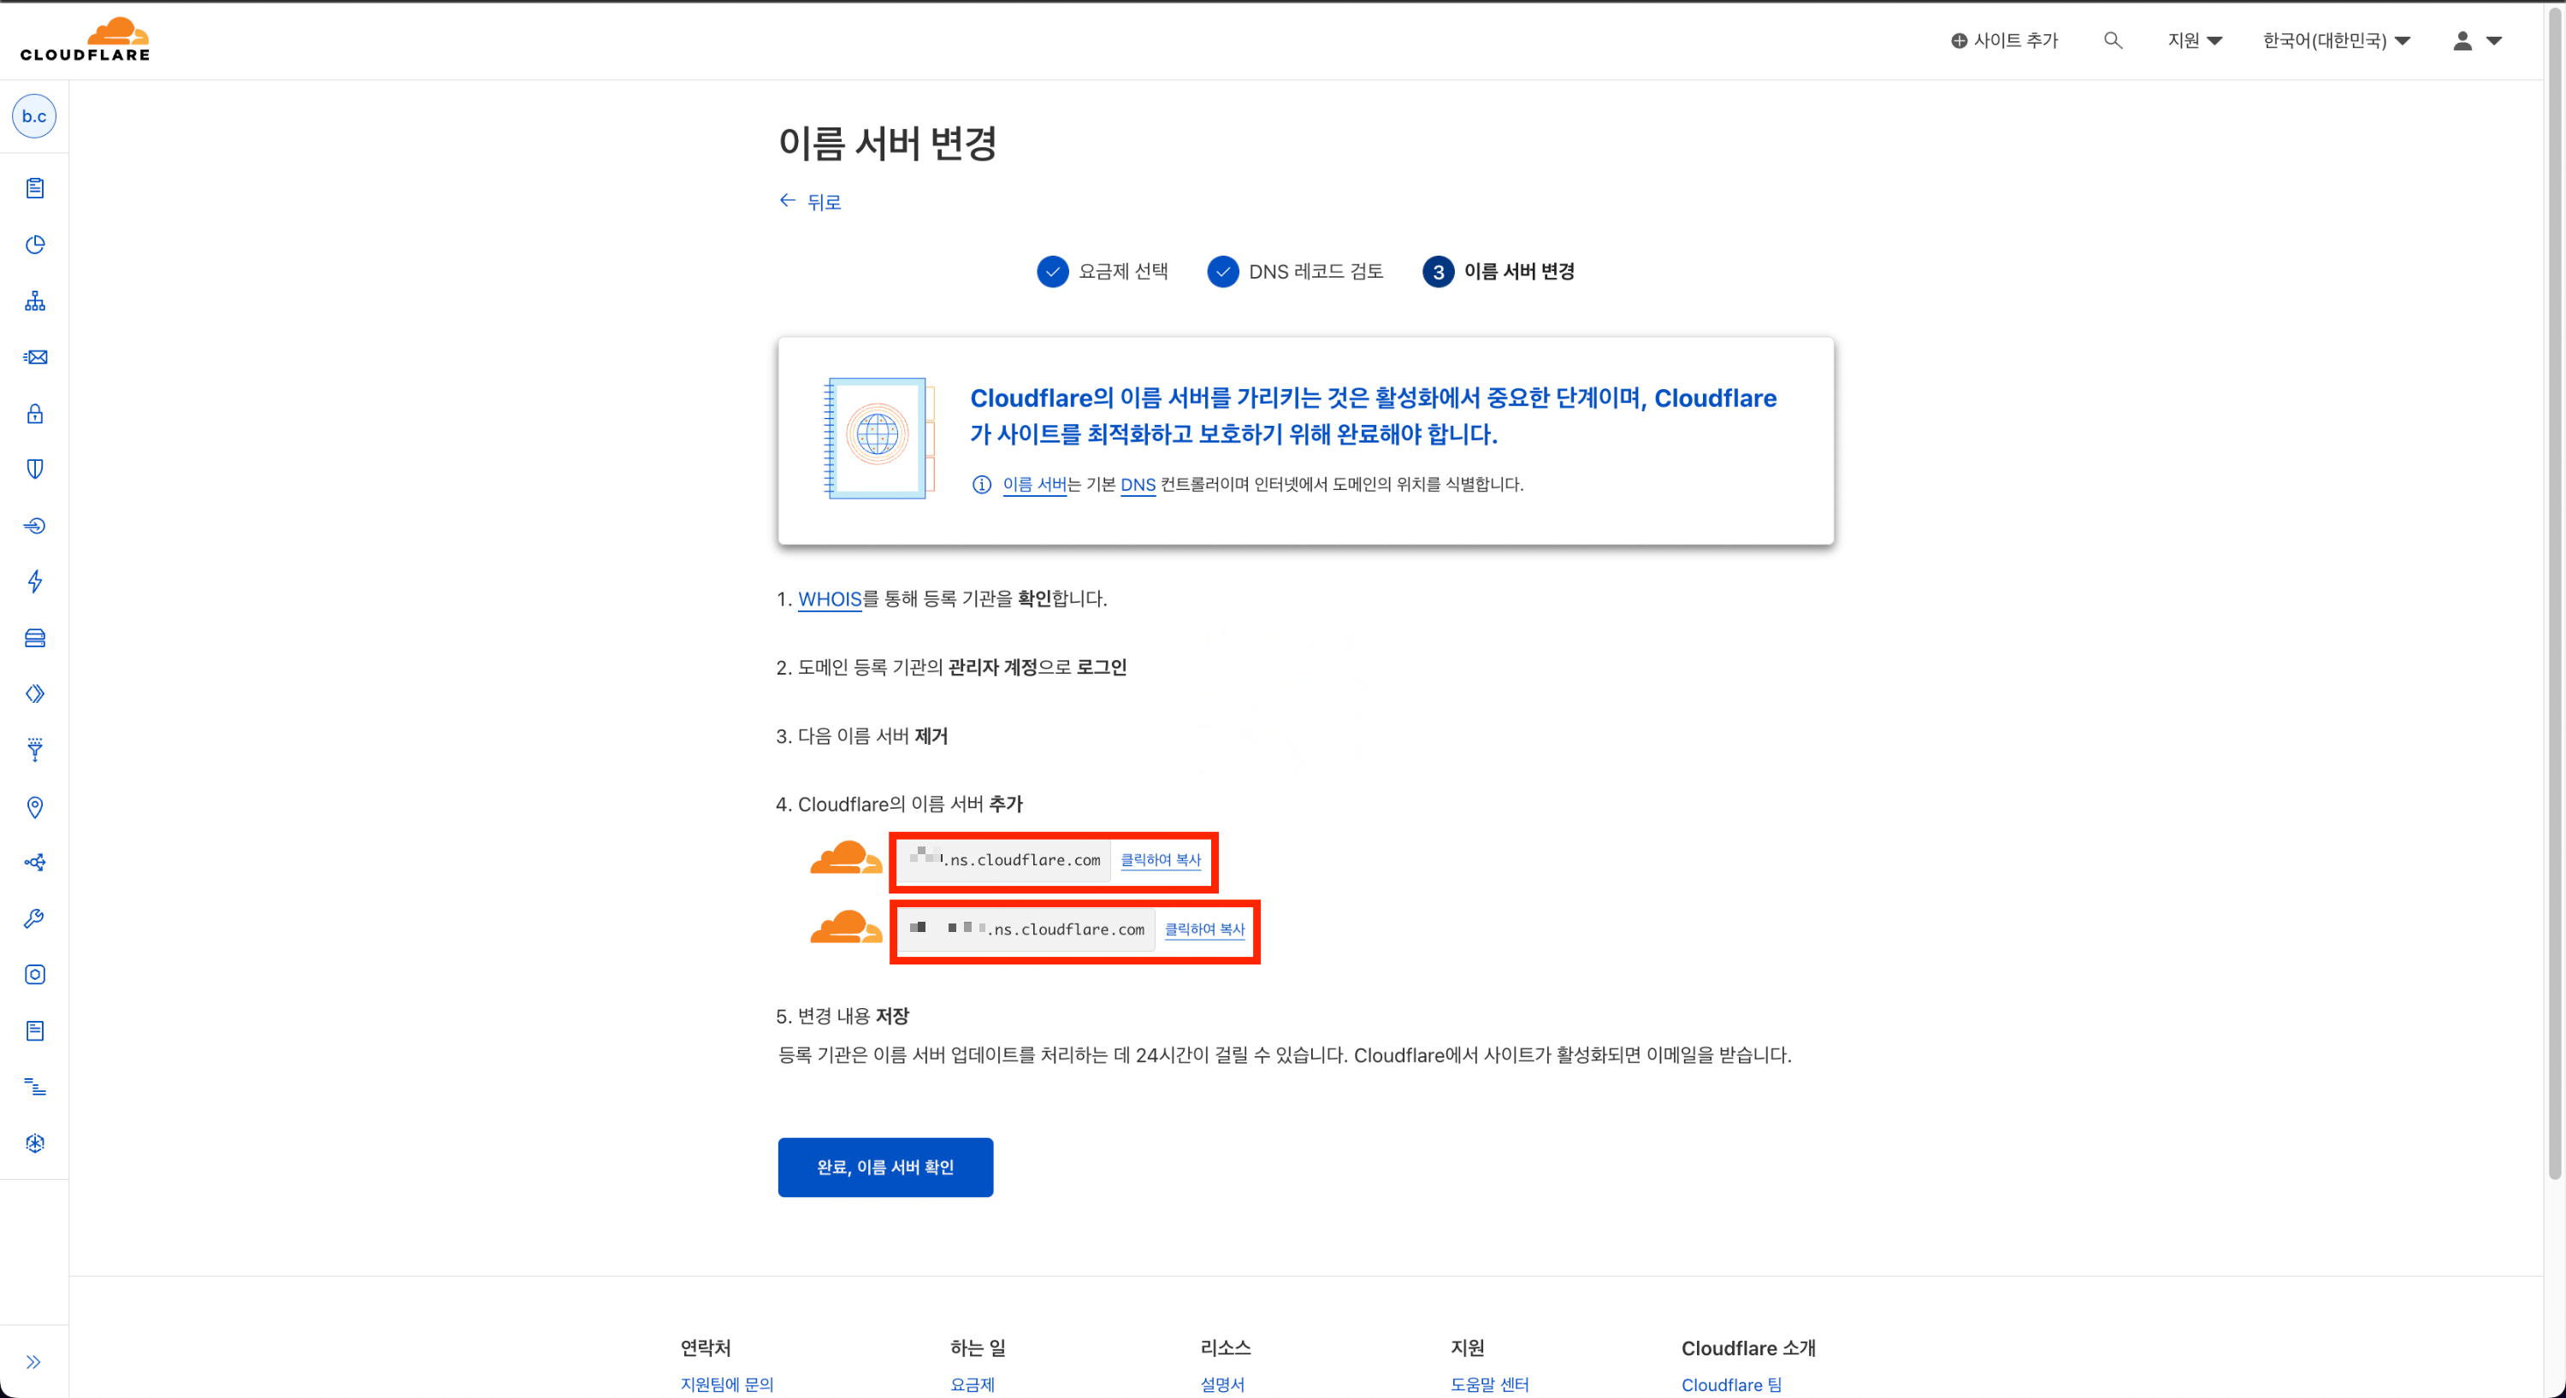Viewport: 2566px width, 1398px height.
Task: Expand the sidebar with double chevron
Action: click(34, 1361)
